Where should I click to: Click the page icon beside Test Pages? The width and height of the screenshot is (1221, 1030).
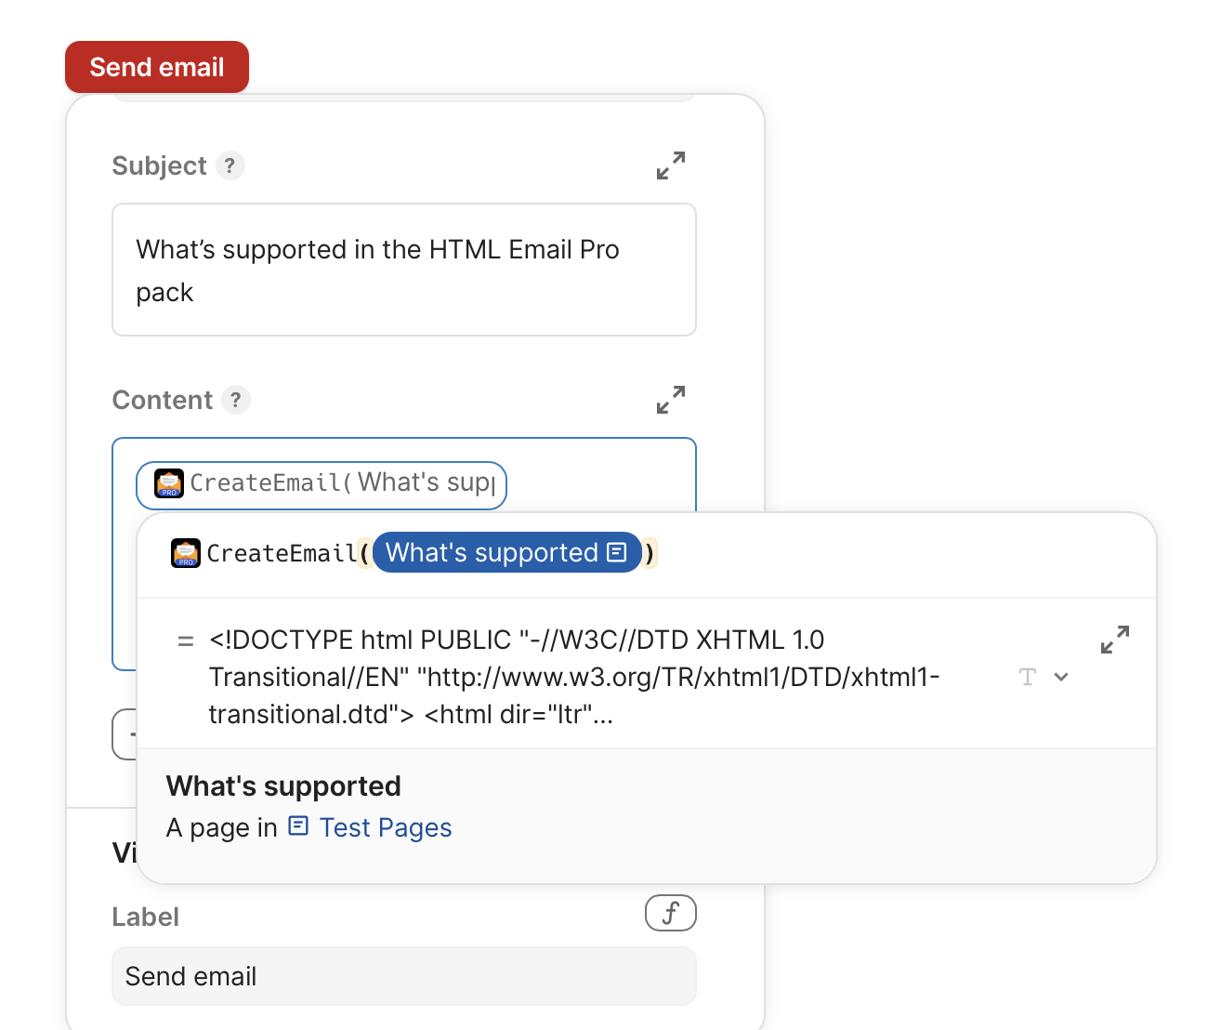[x=298, y=825]
